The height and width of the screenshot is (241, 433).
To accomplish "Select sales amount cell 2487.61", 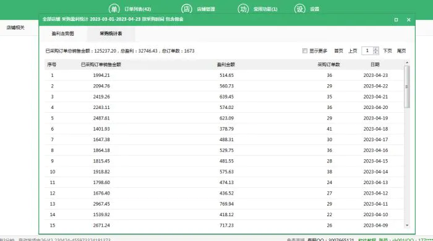I will coord(101,118).
